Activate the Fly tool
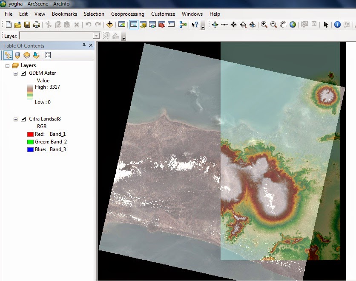Screen dimensions: 356x281 coord(224,25)
